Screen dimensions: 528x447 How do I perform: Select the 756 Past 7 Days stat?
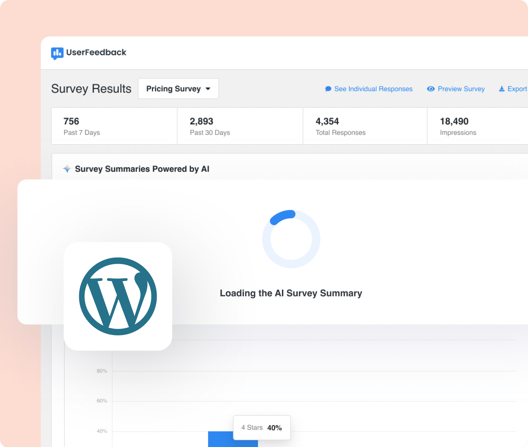[114, 126]
